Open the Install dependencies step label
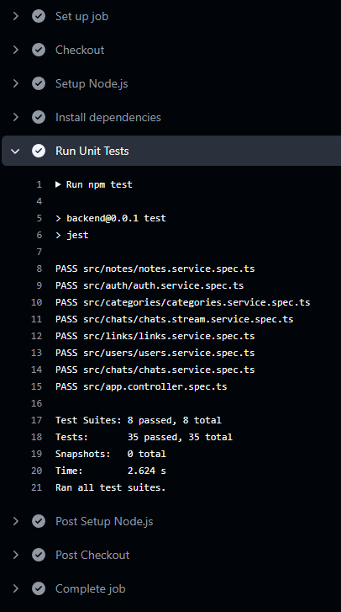Viewport: 341px width, 612px height. coord(108,117)
